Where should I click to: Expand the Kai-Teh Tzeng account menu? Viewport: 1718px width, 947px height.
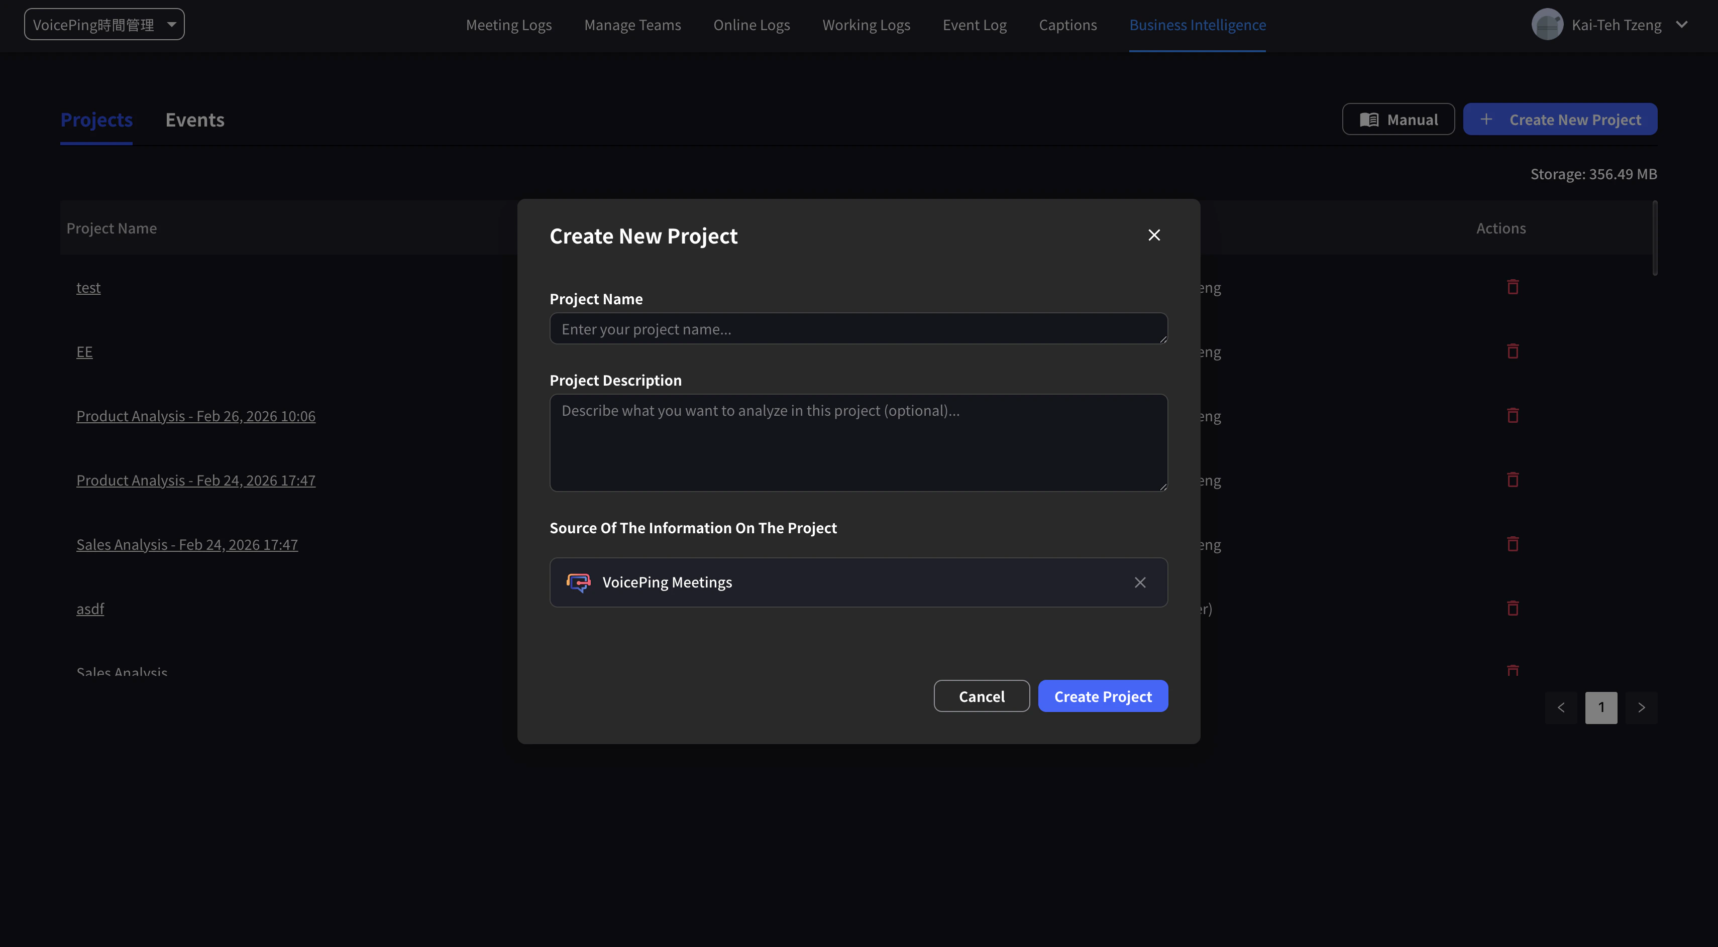[1681, 25]
